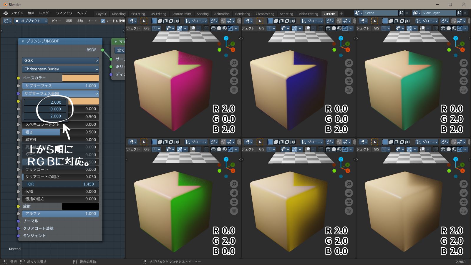Open the ヘルプ menu
The image size is (471, 265).
tap(82, 13)
